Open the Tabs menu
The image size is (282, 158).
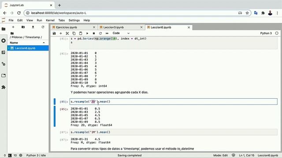click(62, 20)
